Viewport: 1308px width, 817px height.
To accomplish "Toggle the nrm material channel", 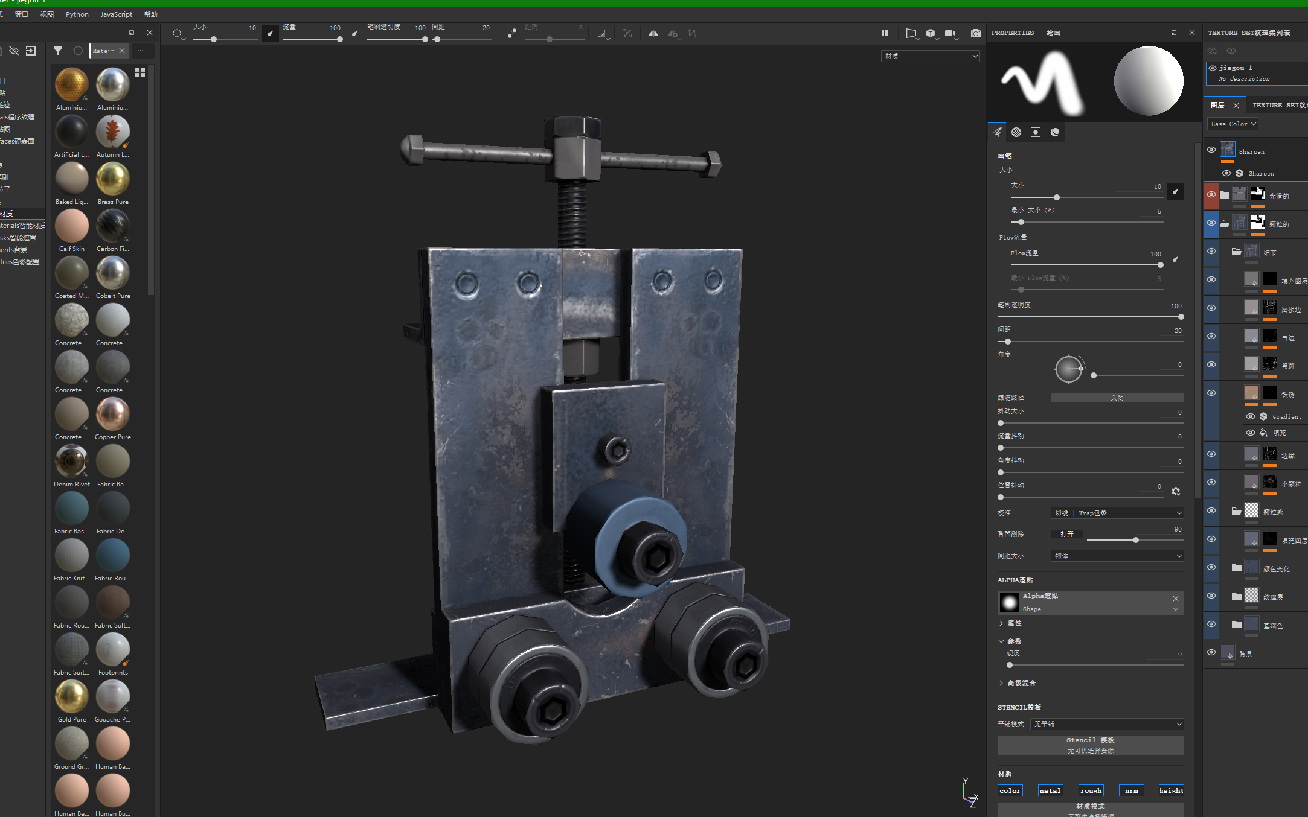I will [x=1131, y=790].
